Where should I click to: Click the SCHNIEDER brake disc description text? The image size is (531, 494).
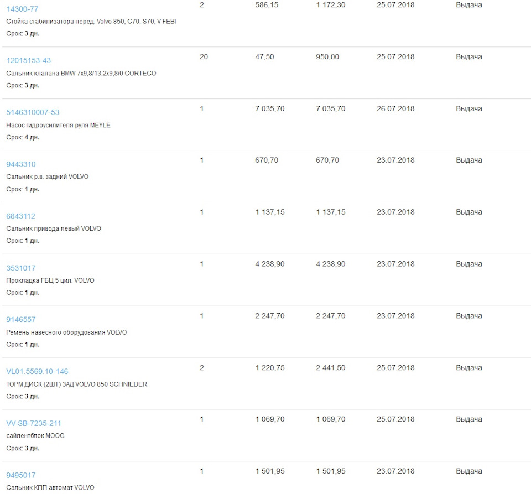[76, 384]
